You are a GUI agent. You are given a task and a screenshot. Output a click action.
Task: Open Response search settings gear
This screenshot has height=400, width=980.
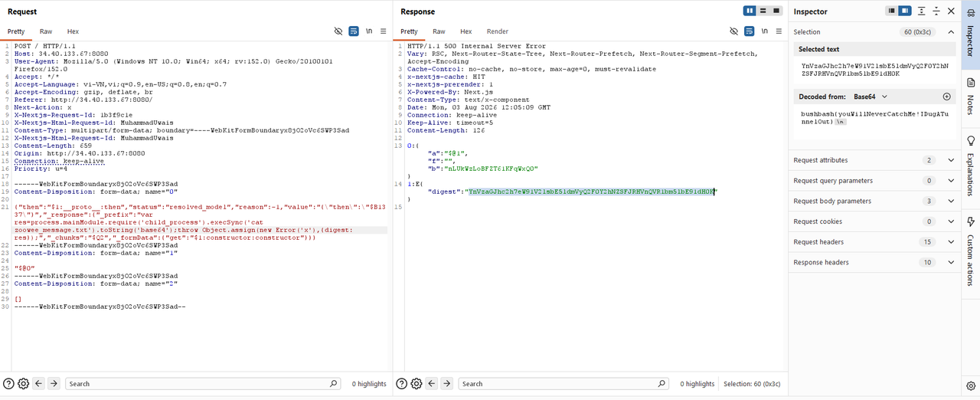click(x=416, y=383)
